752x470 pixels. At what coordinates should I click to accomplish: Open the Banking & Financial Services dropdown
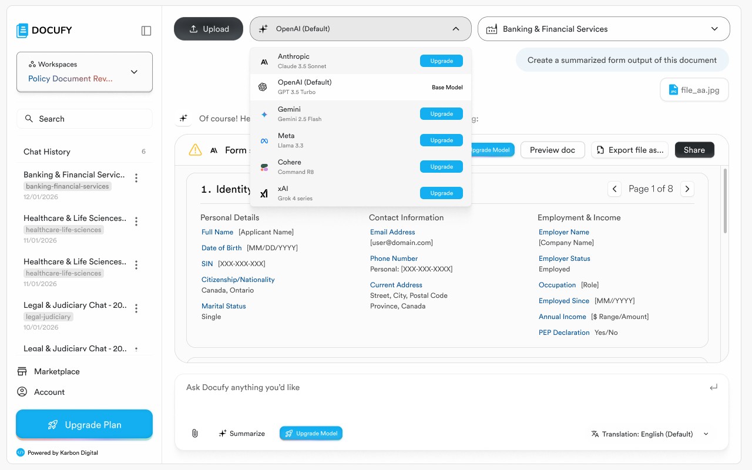point(604,29)
